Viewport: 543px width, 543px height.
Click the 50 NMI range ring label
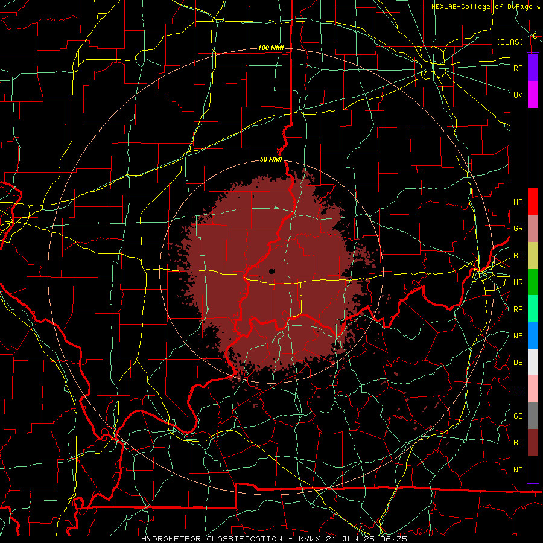point(271,159)
